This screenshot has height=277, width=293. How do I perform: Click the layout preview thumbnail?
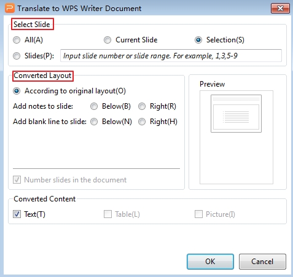point(236,114)
